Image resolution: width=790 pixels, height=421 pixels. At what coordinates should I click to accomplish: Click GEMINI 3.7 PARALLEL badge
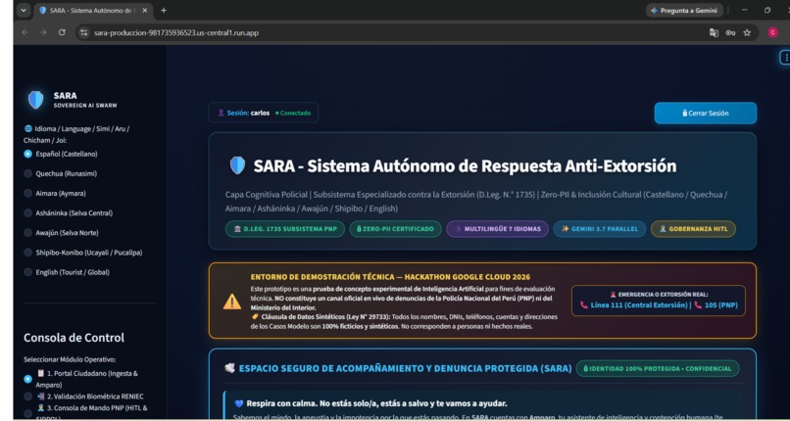click(600, 229)
